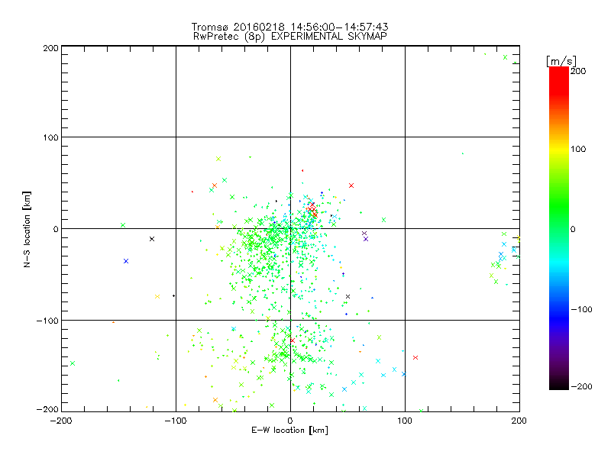This screenshot has height=458, width=611.
Task: Click the title line 'Tromsø 20160218 14:56:00-14:57:43'
Action: pos(290,27)
